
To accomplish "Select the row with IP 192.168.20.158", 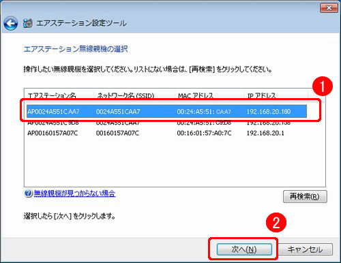I will click(x=166, y=123).
